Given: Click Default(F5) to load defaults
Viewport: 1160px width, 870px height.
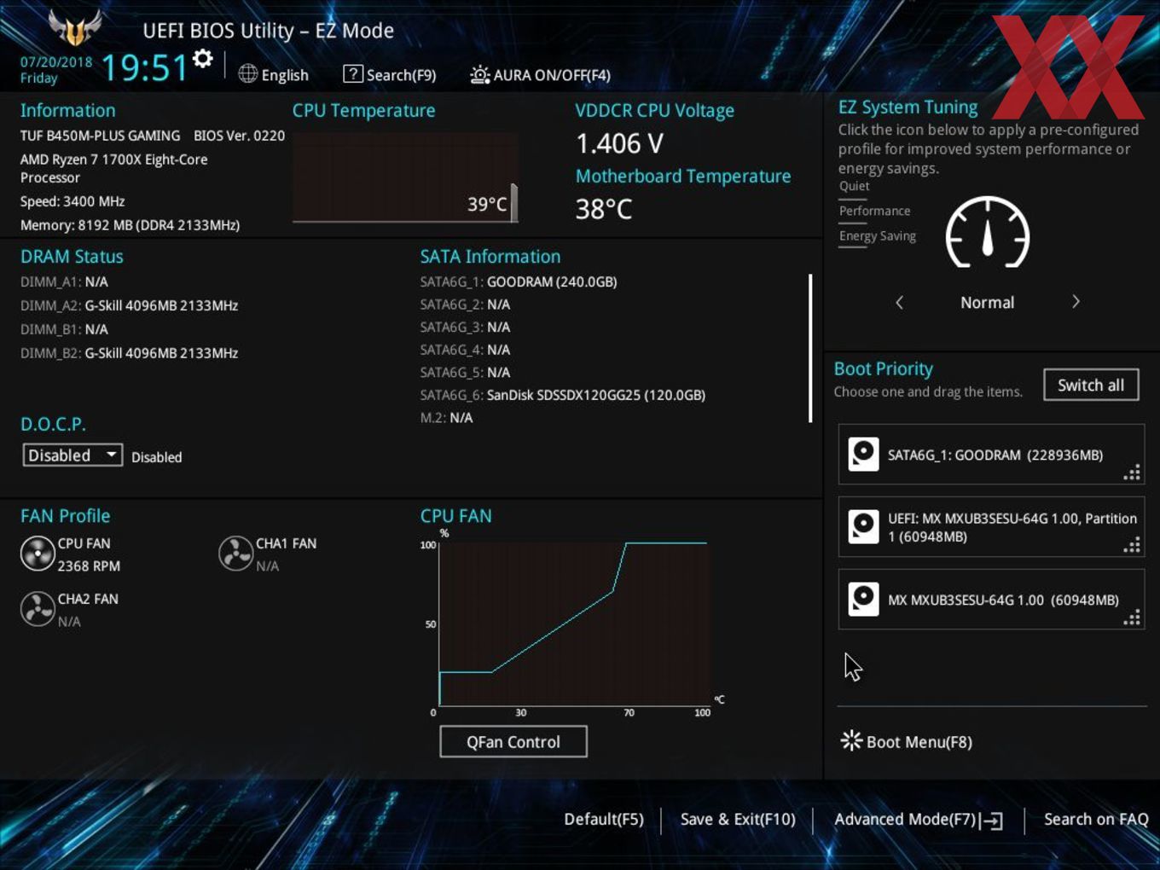Looking at the screenshot, I should pos(604,819).
